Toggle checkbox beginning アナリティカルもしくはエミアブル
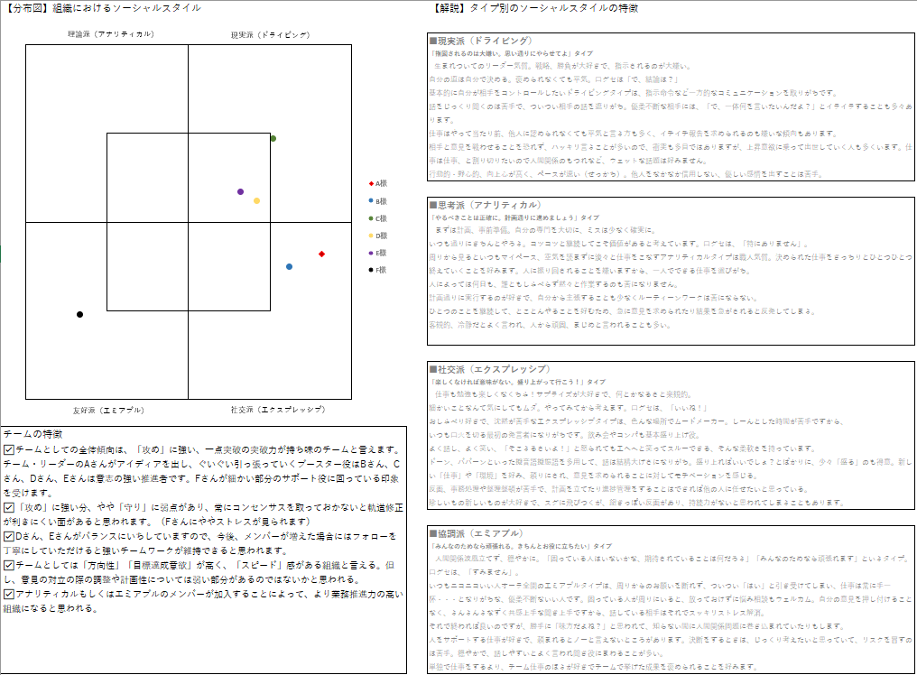Screen dimensions: 917x675 [x=9, y=594]
